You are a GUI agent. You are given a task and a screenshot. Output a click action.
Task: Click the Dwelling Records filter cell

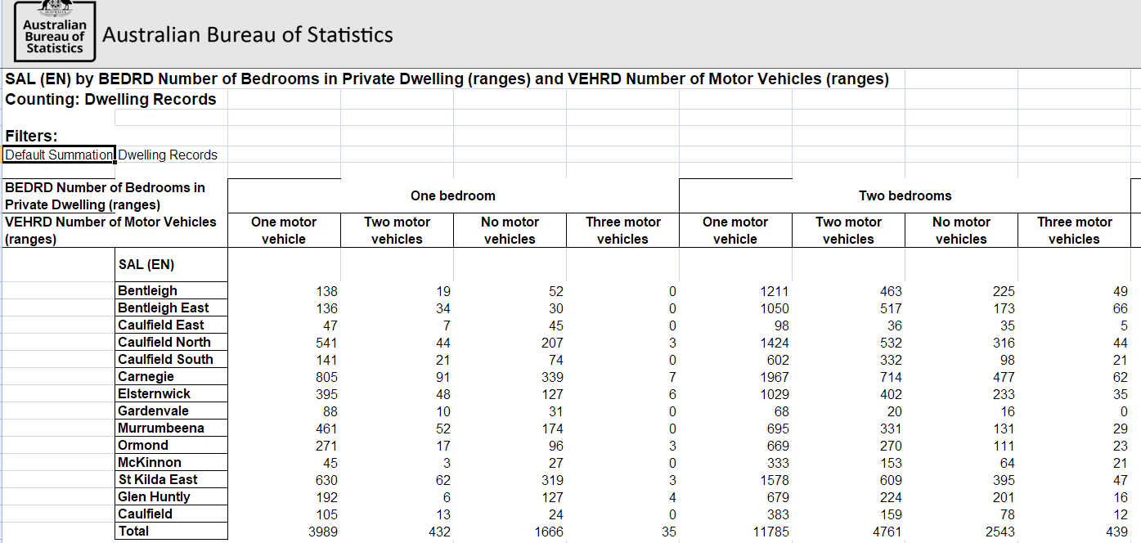click(168, 155)
